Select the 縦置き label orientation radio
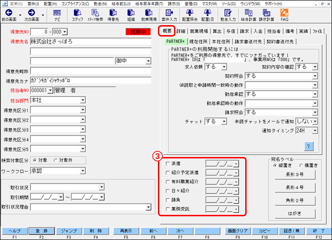 pos(275,166)
